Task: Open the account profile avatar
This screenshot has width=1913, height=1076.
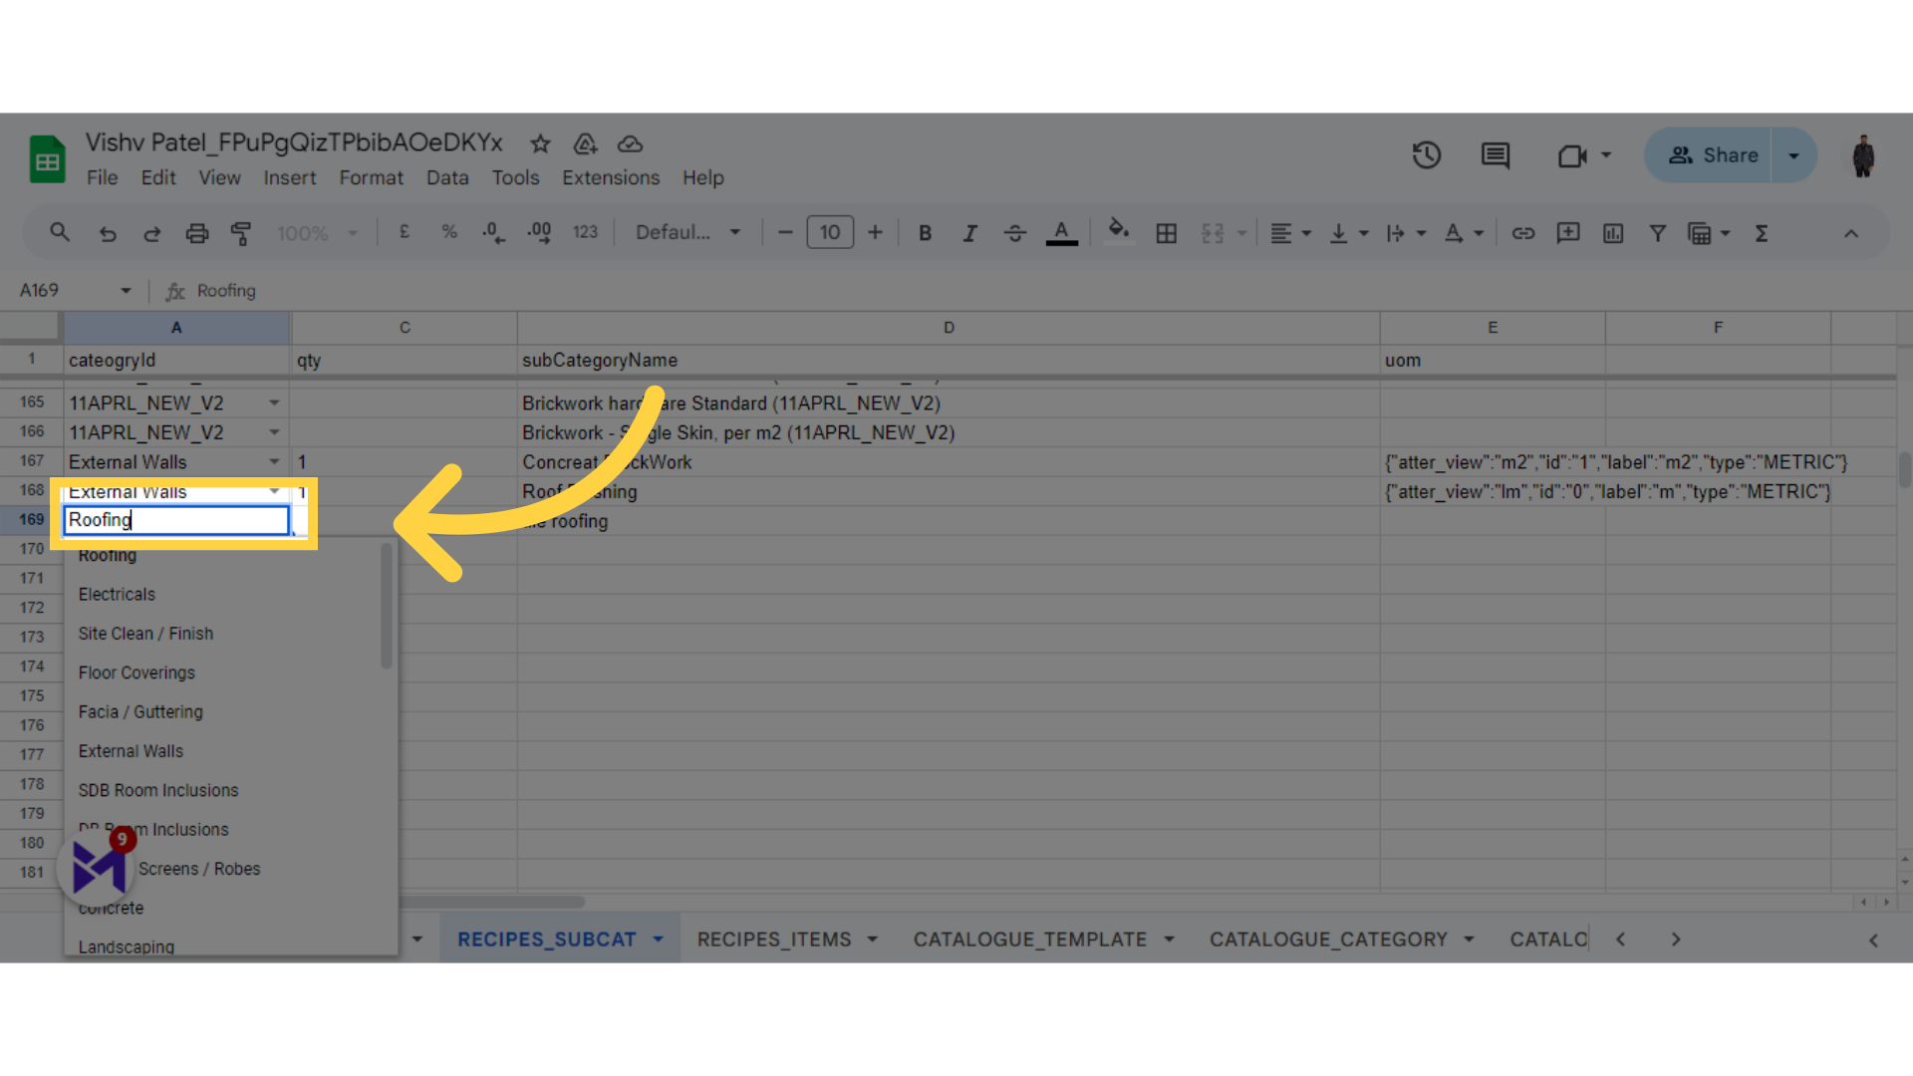Action: pos(1862,155)
